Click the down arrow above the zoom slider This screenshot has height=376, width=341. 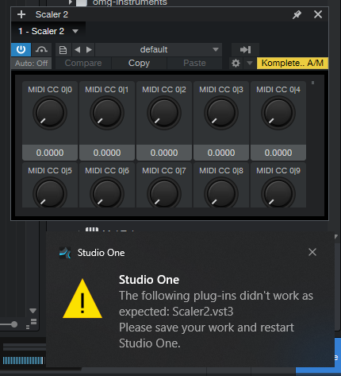tap(33, 311)
